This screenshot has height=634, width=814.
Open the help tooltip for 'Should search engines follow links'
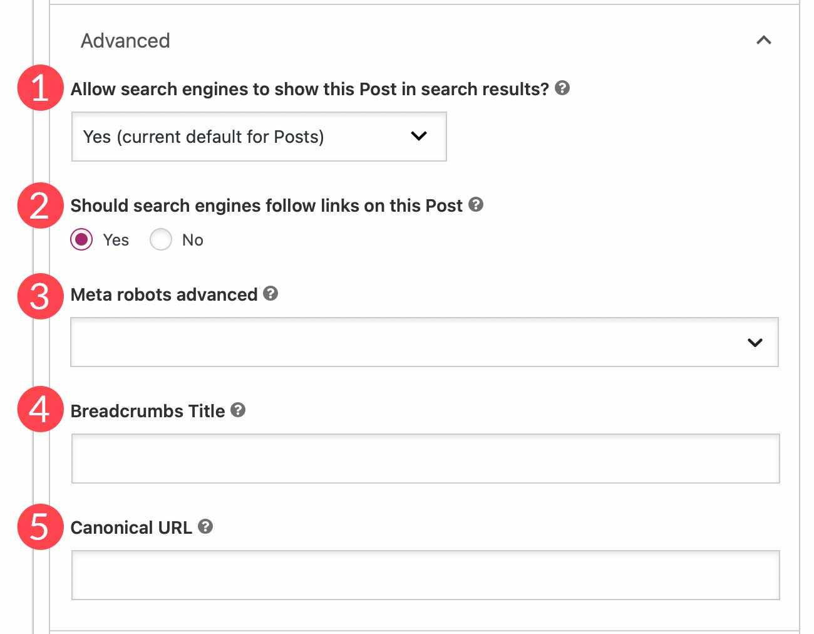[477, 205]
